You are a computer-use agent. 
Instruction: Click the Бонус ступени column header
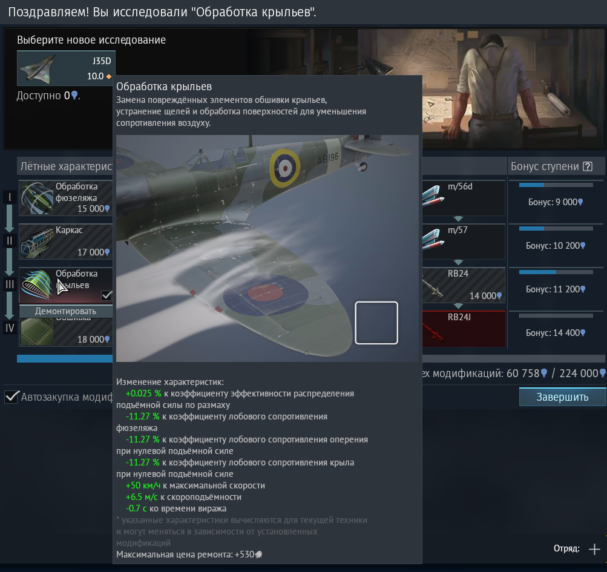[545, 166]
